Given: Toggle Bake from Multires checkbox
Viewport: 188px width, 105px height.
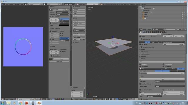Looking at the screenshot, I should coord(140,84).
